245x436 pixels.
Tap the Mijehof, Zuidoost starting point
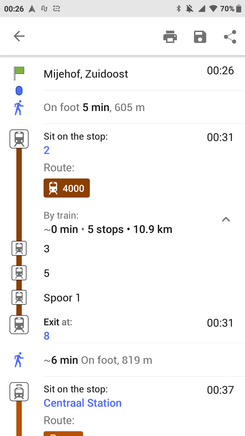coord(86,74)
